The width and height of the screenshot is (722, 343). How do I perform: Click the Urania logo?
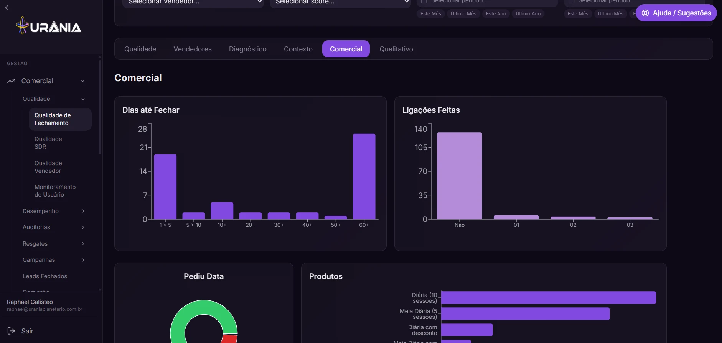(49, 26)
